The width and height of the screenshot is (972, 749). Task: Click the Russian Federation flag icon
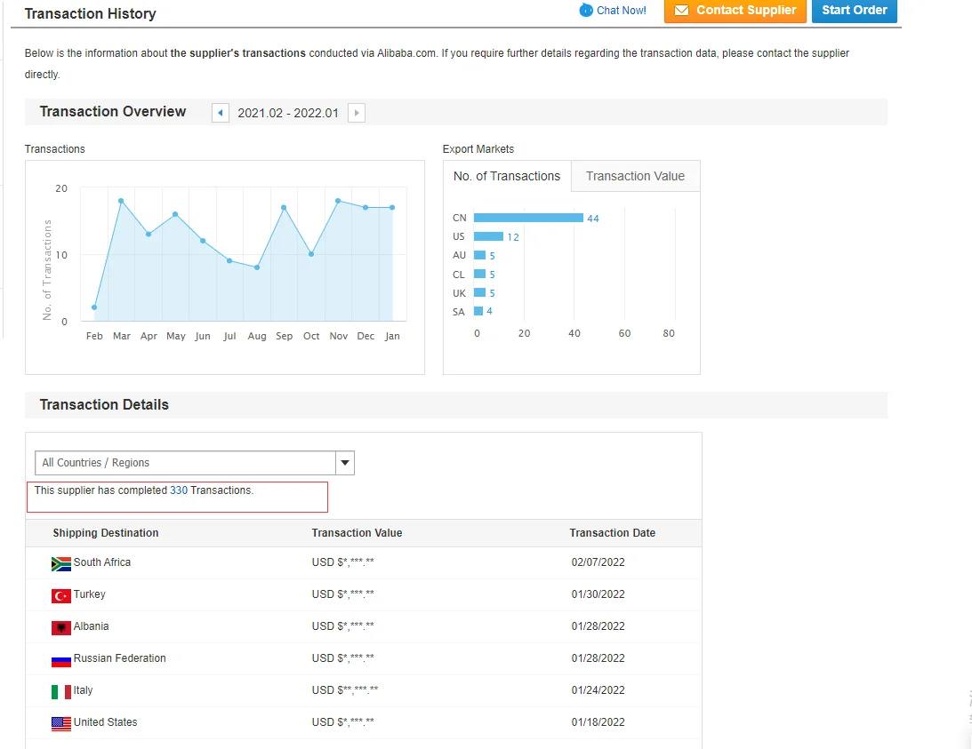click(61, 659)
